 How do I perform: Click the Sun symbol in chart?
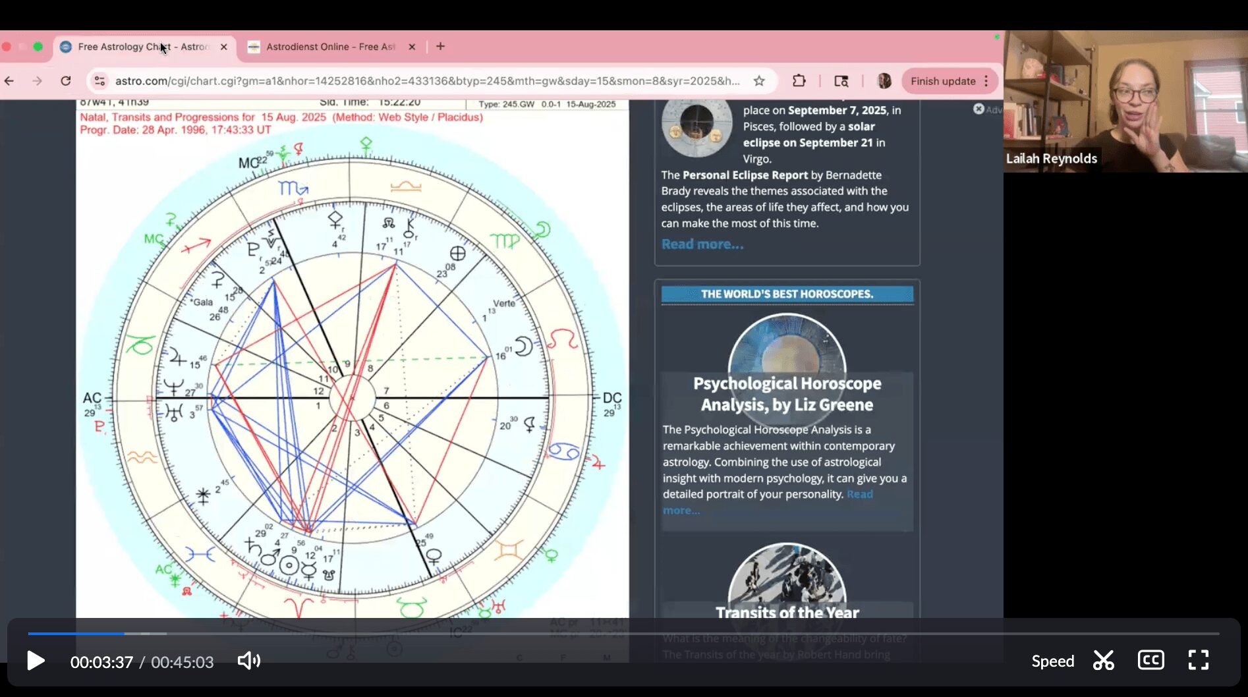289,565
